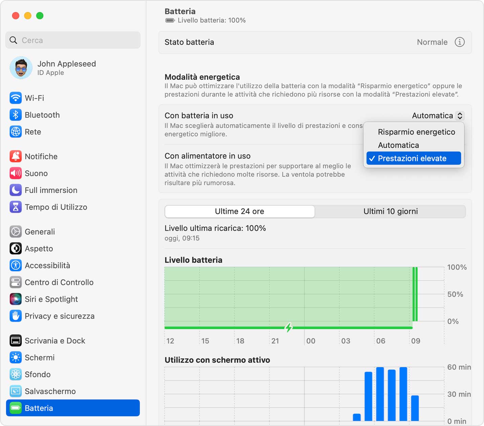Image resolution: width=484 pixels, height=426 pixels.
Task: Select the checked 'Prestazioni elevate' option
Action: (x=413, y=158)
